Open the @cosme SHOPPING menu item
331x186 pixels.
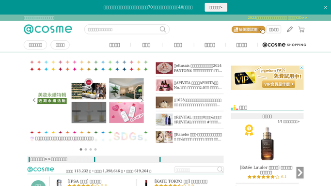pyautogui.click(x=284, y=45)
